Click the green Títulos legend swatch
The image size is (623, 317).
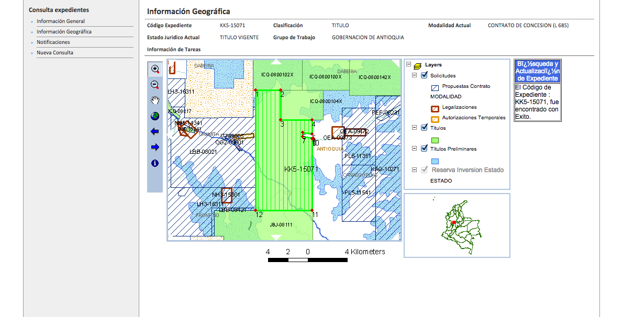click(435, 140)
